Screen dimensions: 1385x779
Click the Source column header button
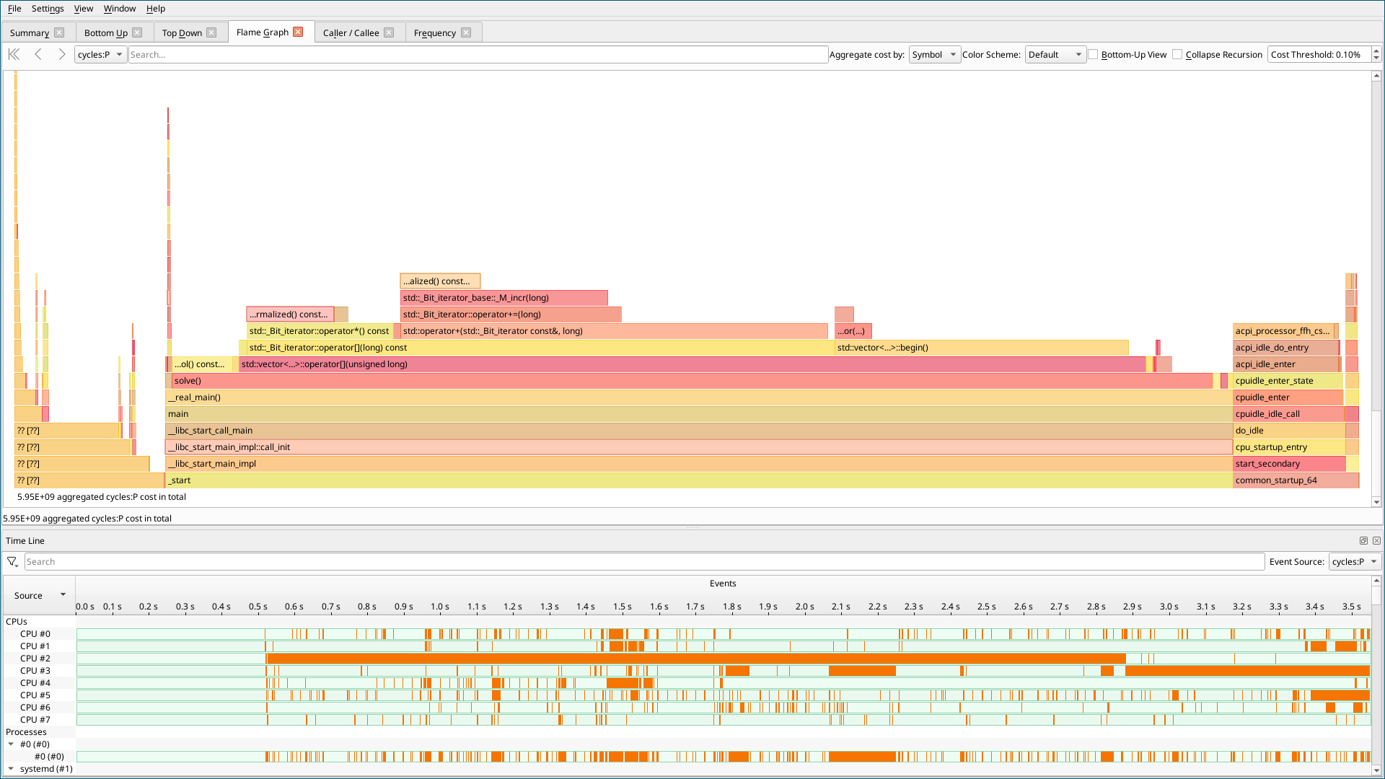pyautogui.click(x=40, y=595)
